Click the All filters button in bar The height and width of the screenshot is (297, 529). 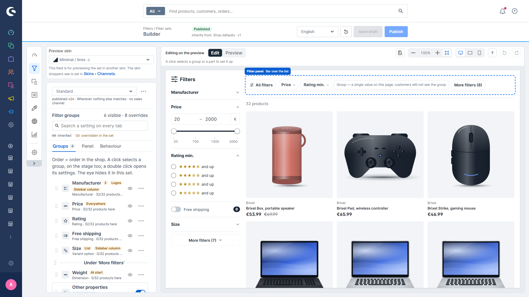261,85
